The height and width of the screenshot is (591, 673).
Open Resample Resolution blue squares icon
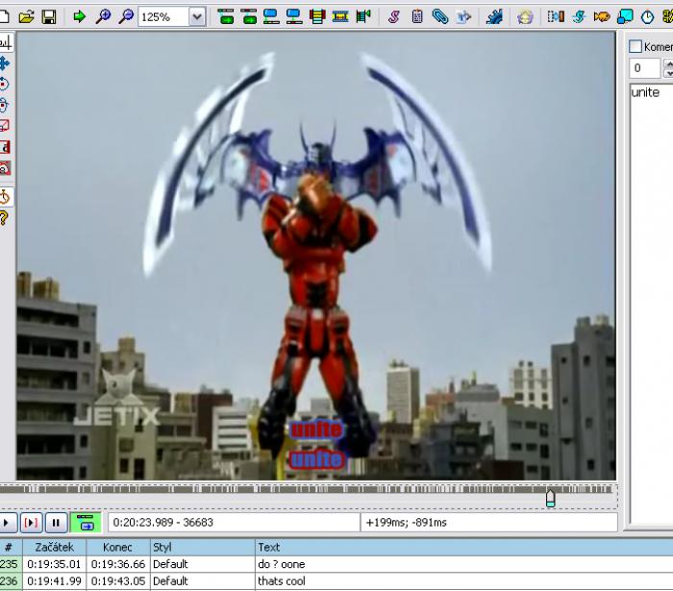[x=625, y=17]
